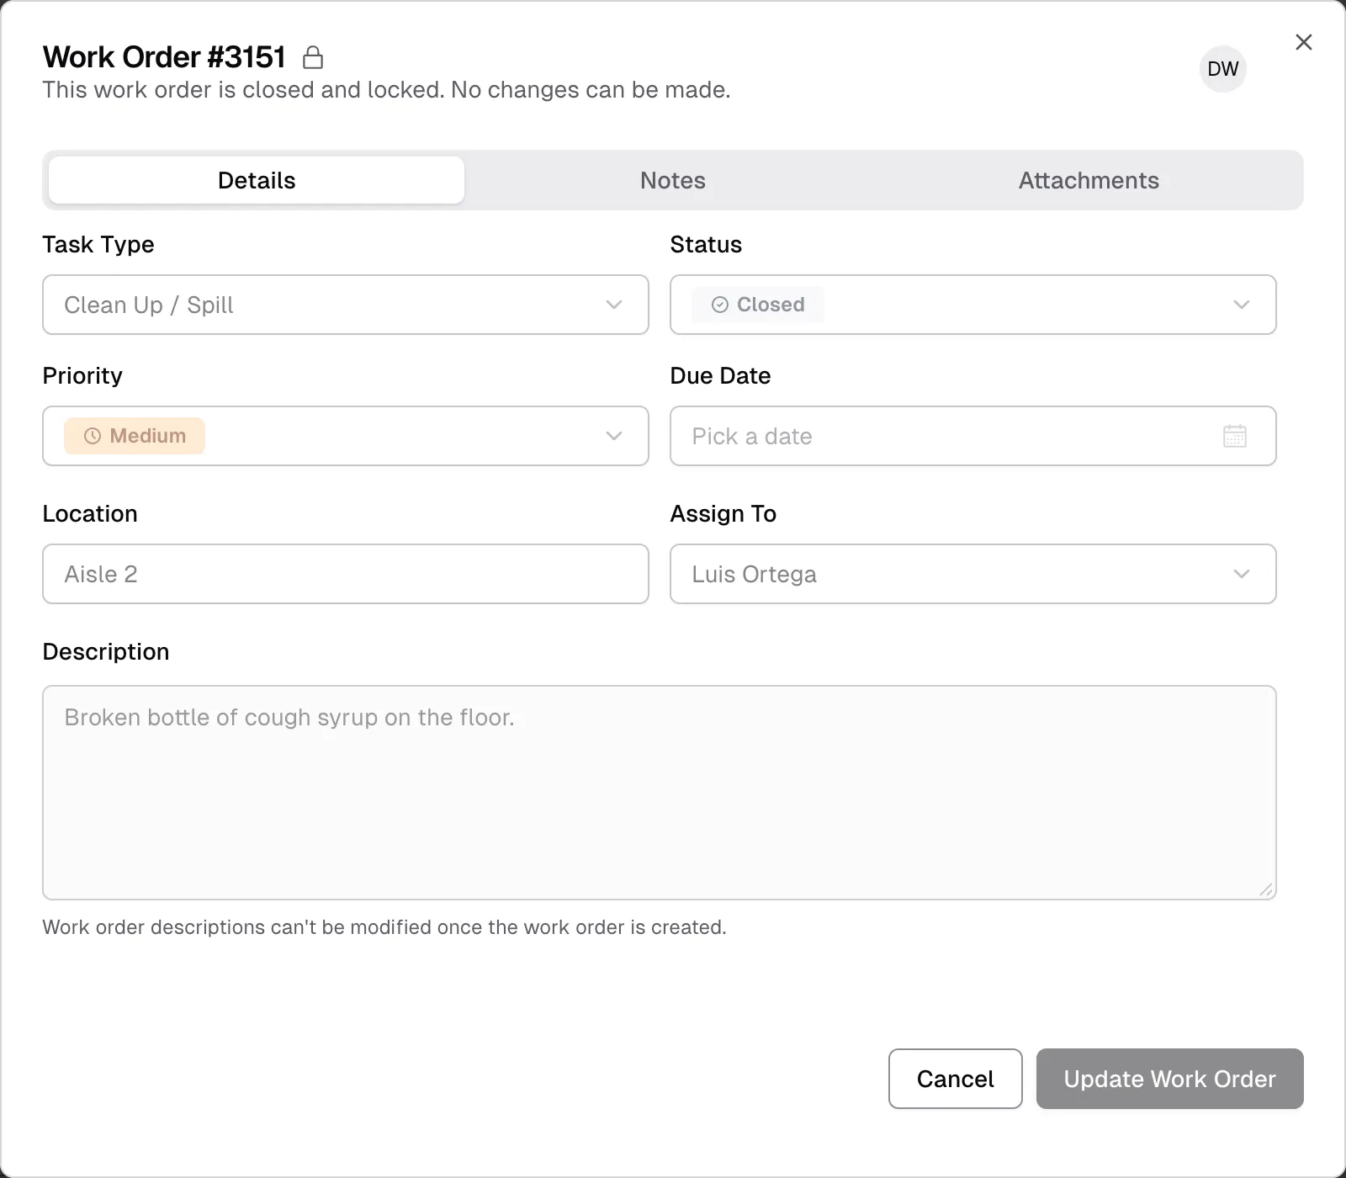Screen dimensions: 1346x1178
Task: Click the Work Order #3151 title
Action: (165, 57)
